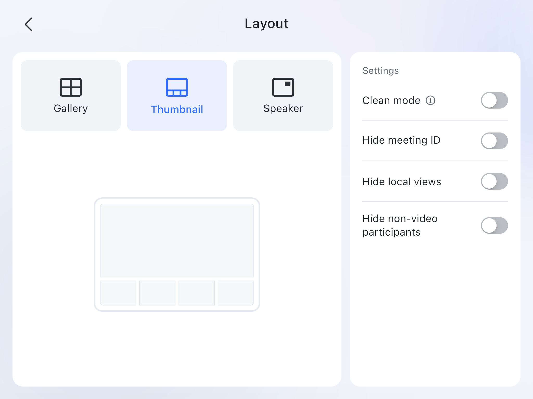Click the back arrow to exit Layout
This screenshot has height=399, width=533.
tap(29, 24)
